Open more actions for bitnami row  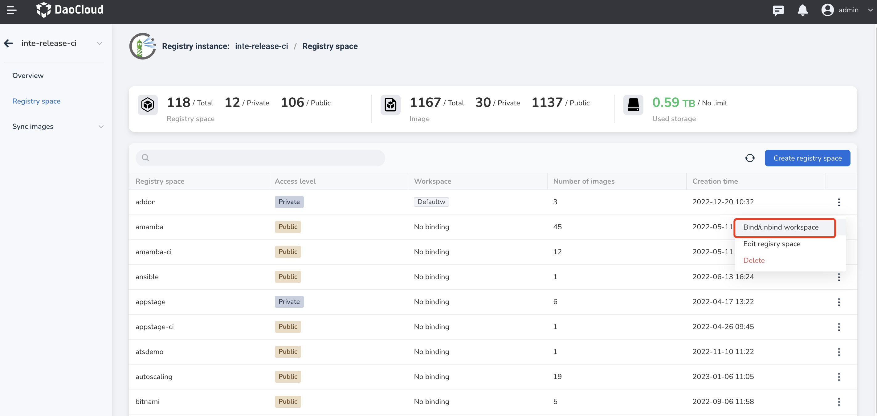click(838, 402)
